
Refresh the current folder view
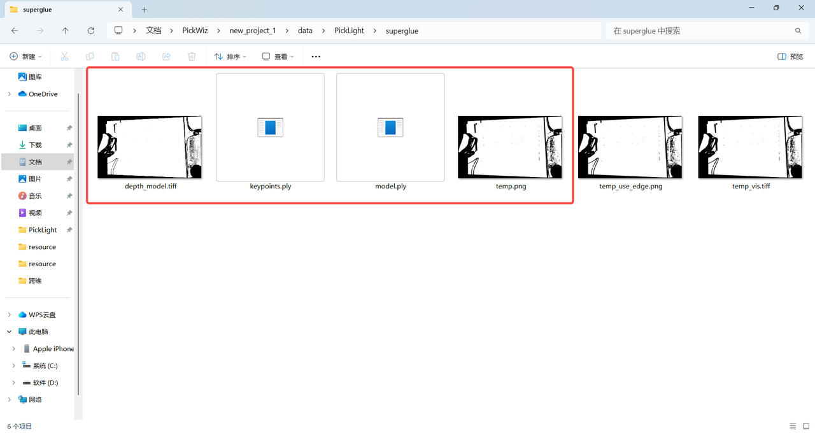91,31
